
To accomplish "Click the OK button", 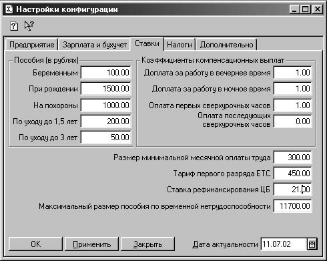I will (x=35, y=244).
